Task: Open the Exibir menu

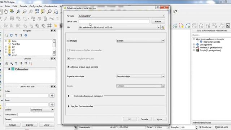Action: [15, 6]
